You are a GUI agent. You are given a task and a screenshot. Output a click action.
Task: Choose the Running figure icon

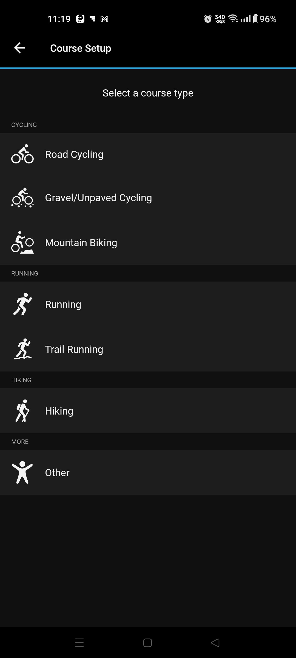coord(22,304)
